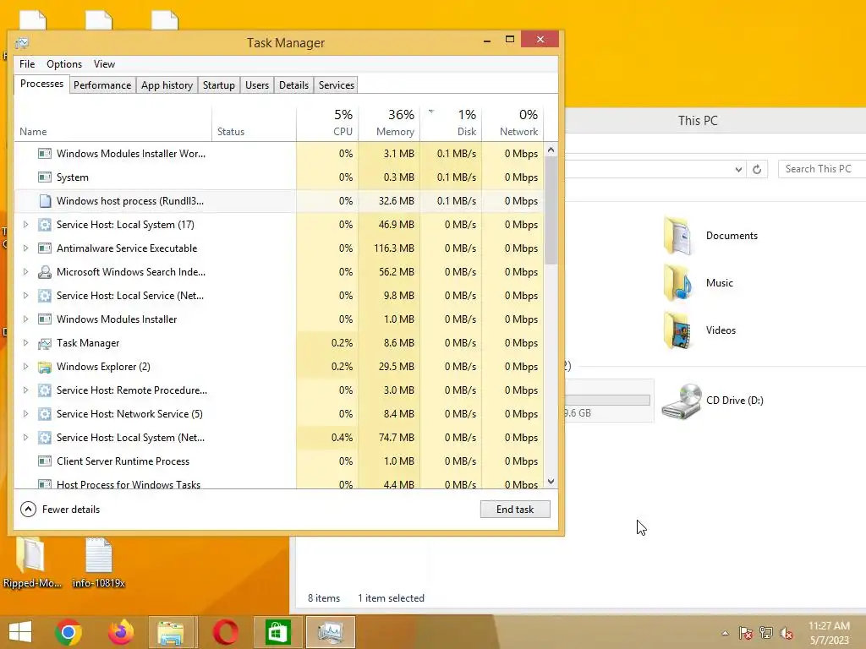The image size is (866, 649).
Task: Switch to the Startup tab
Action: pyautogui.click(x=219, y=85)
